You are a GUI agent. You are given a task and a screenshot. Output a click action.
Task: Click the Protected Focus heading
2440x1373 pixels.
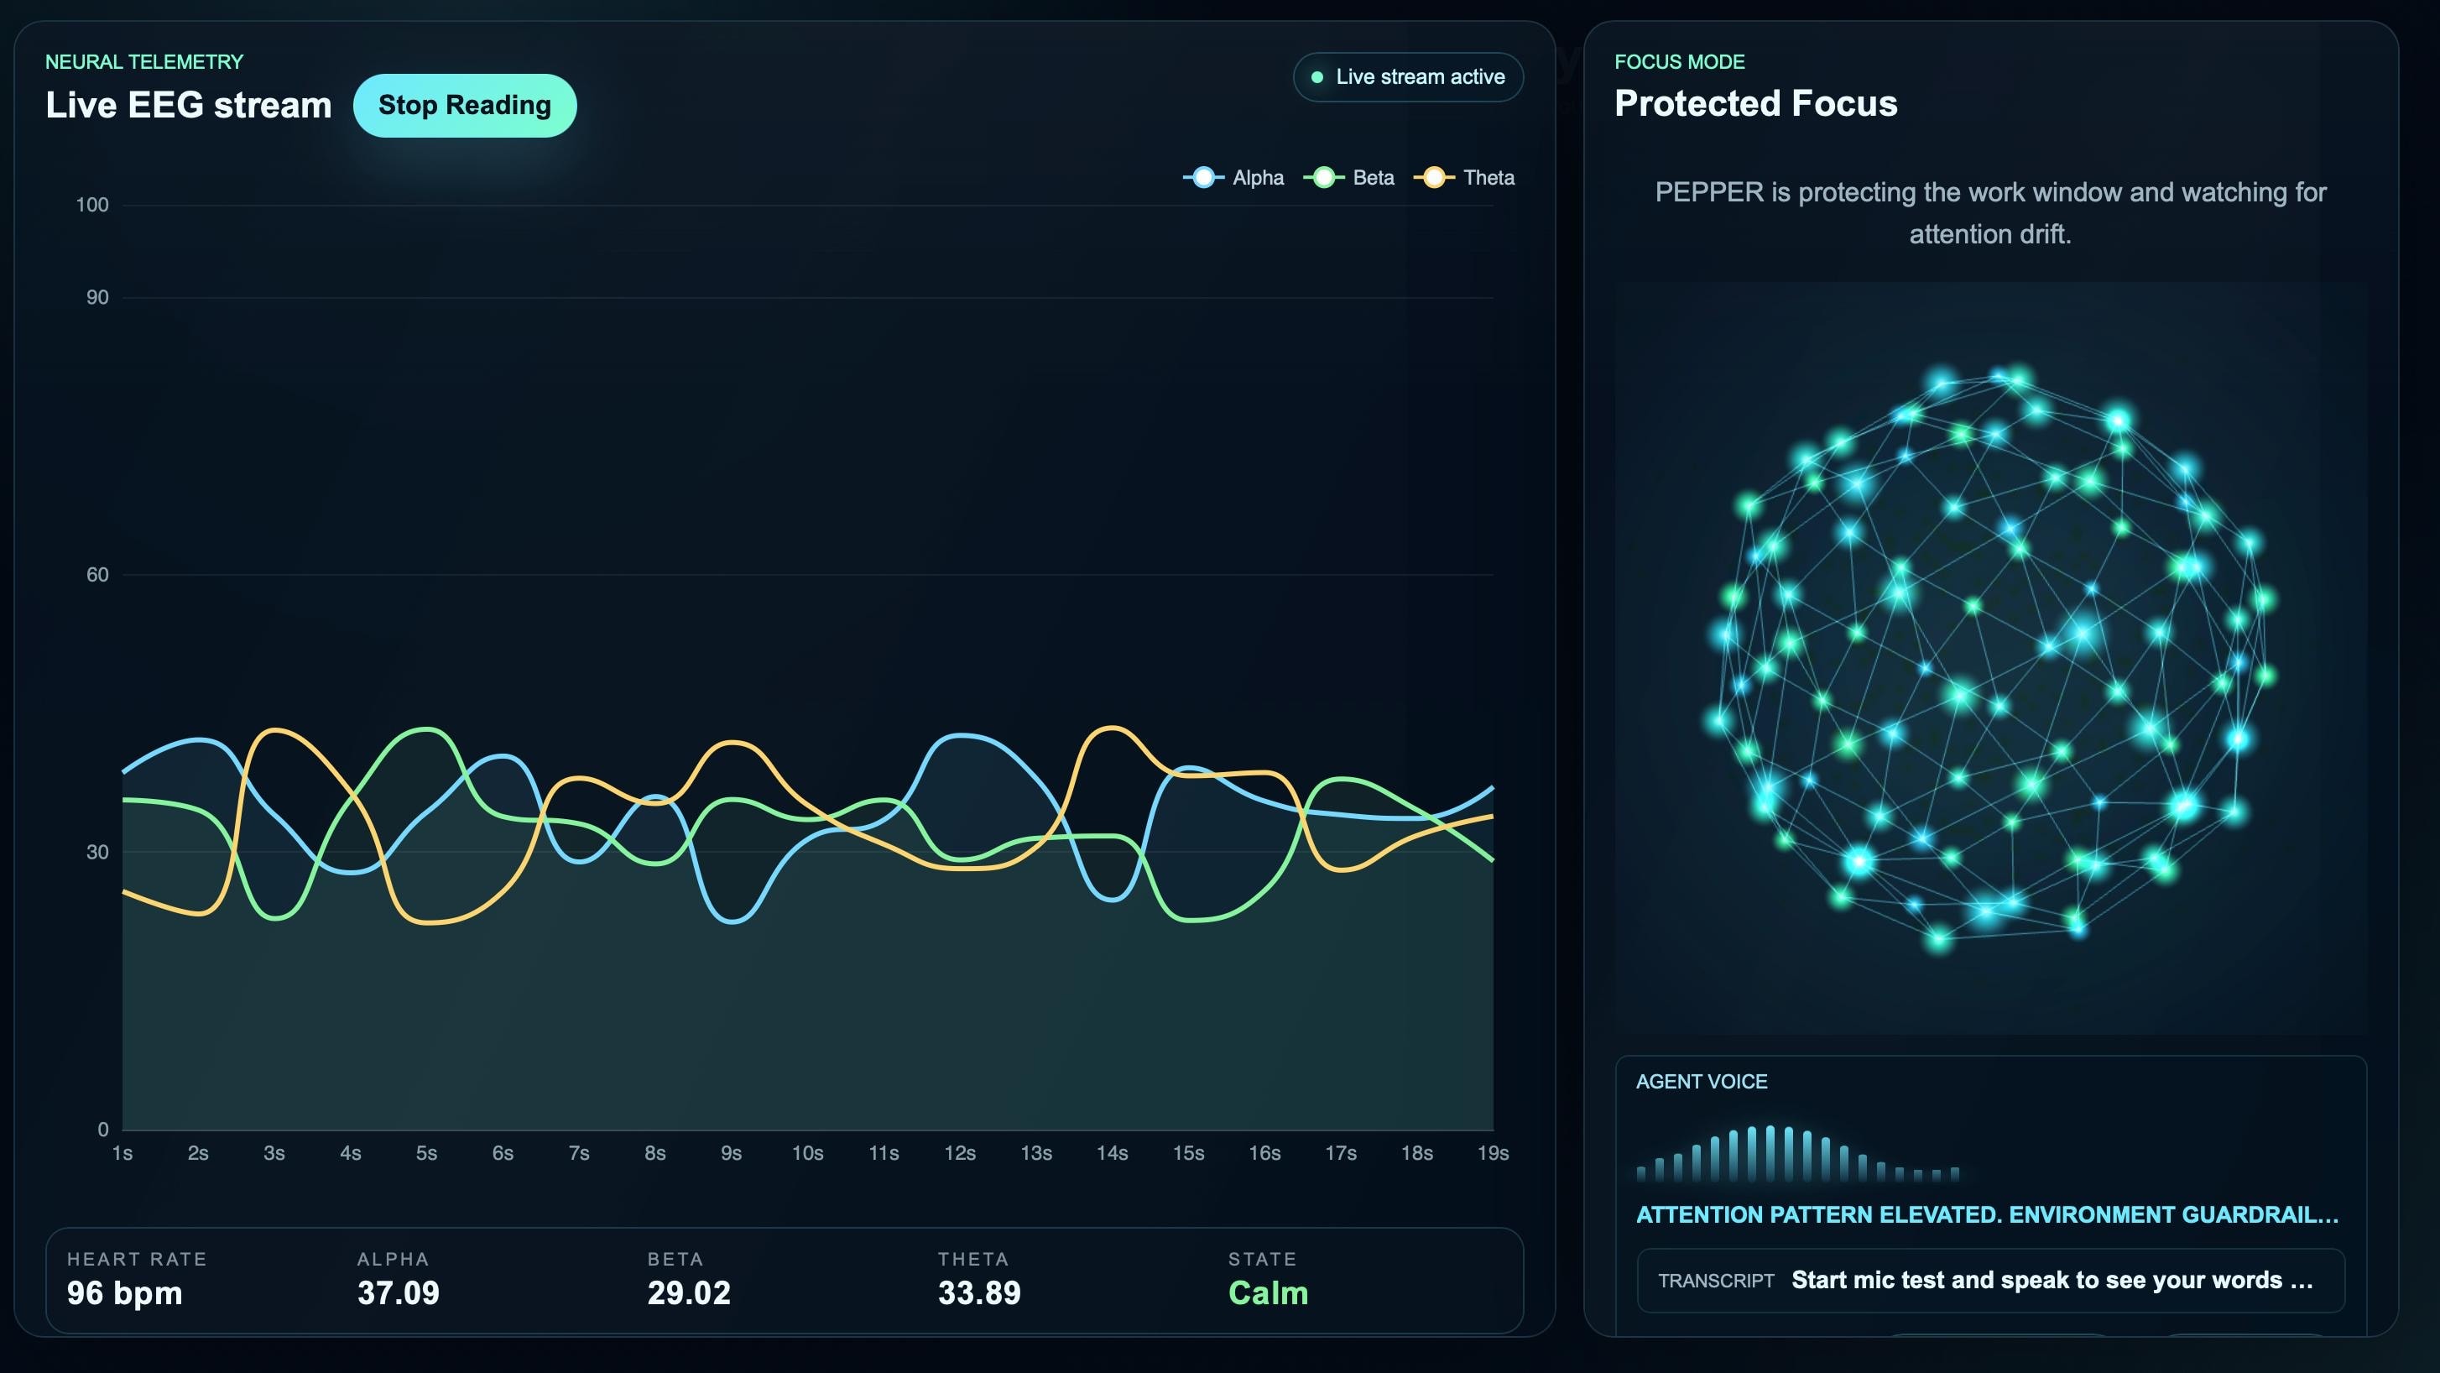coord(1755,103)
